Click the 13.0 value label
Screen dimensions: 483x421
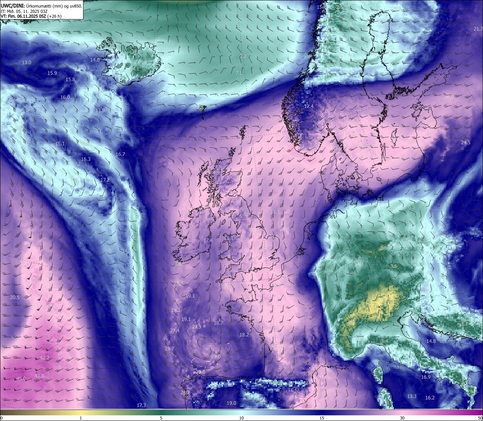click(x=26, y=62)
